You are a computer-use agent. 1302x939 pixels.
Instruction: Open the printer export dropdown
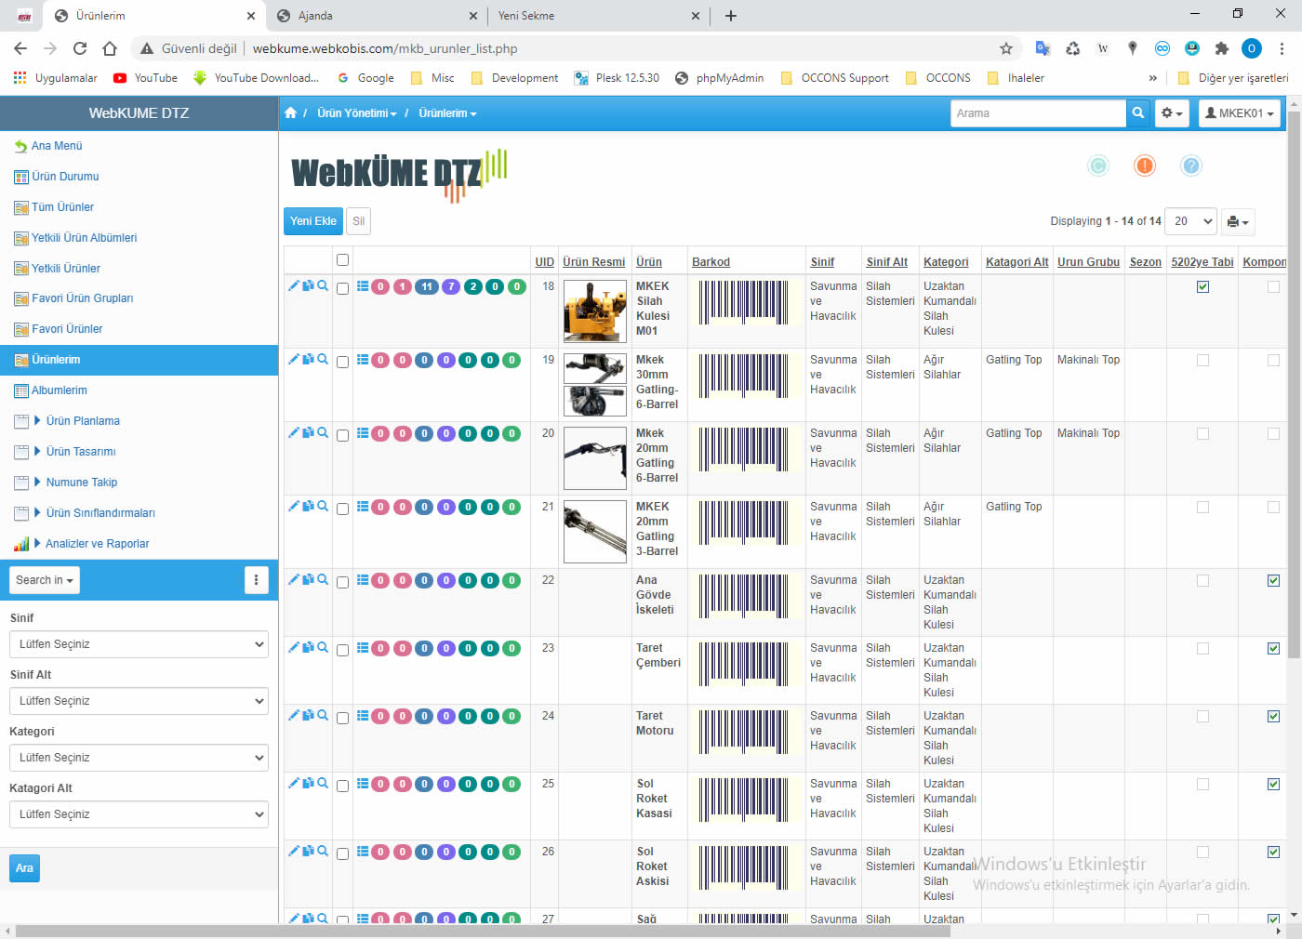tap(1238, 222)
